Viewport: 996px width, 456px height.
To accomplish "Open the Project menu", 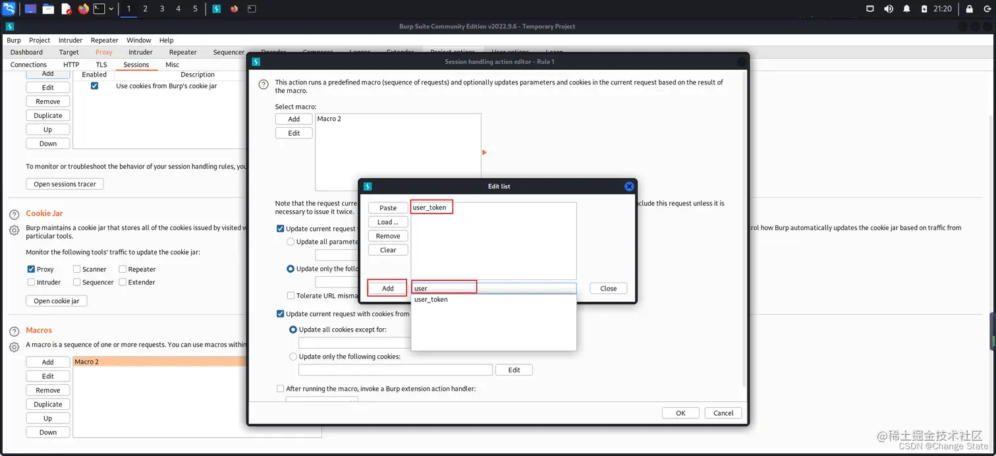I will [x=40, y=40].
